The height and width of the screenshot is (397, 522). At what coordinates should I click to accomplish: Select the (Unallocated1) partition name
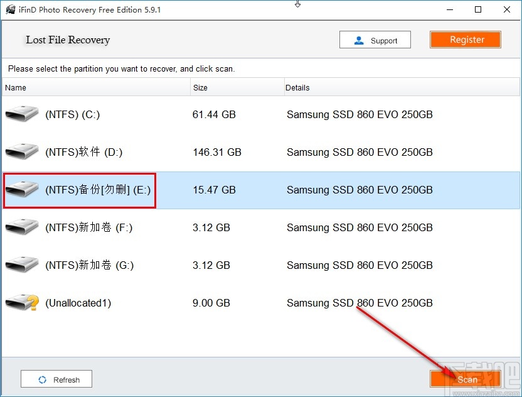[78, 303]
